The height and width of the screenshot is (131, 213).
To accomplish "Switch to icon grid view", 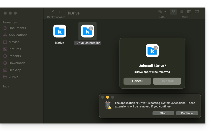I will pos(173,12).
